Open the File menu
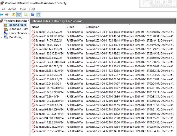 click(3, 9)
